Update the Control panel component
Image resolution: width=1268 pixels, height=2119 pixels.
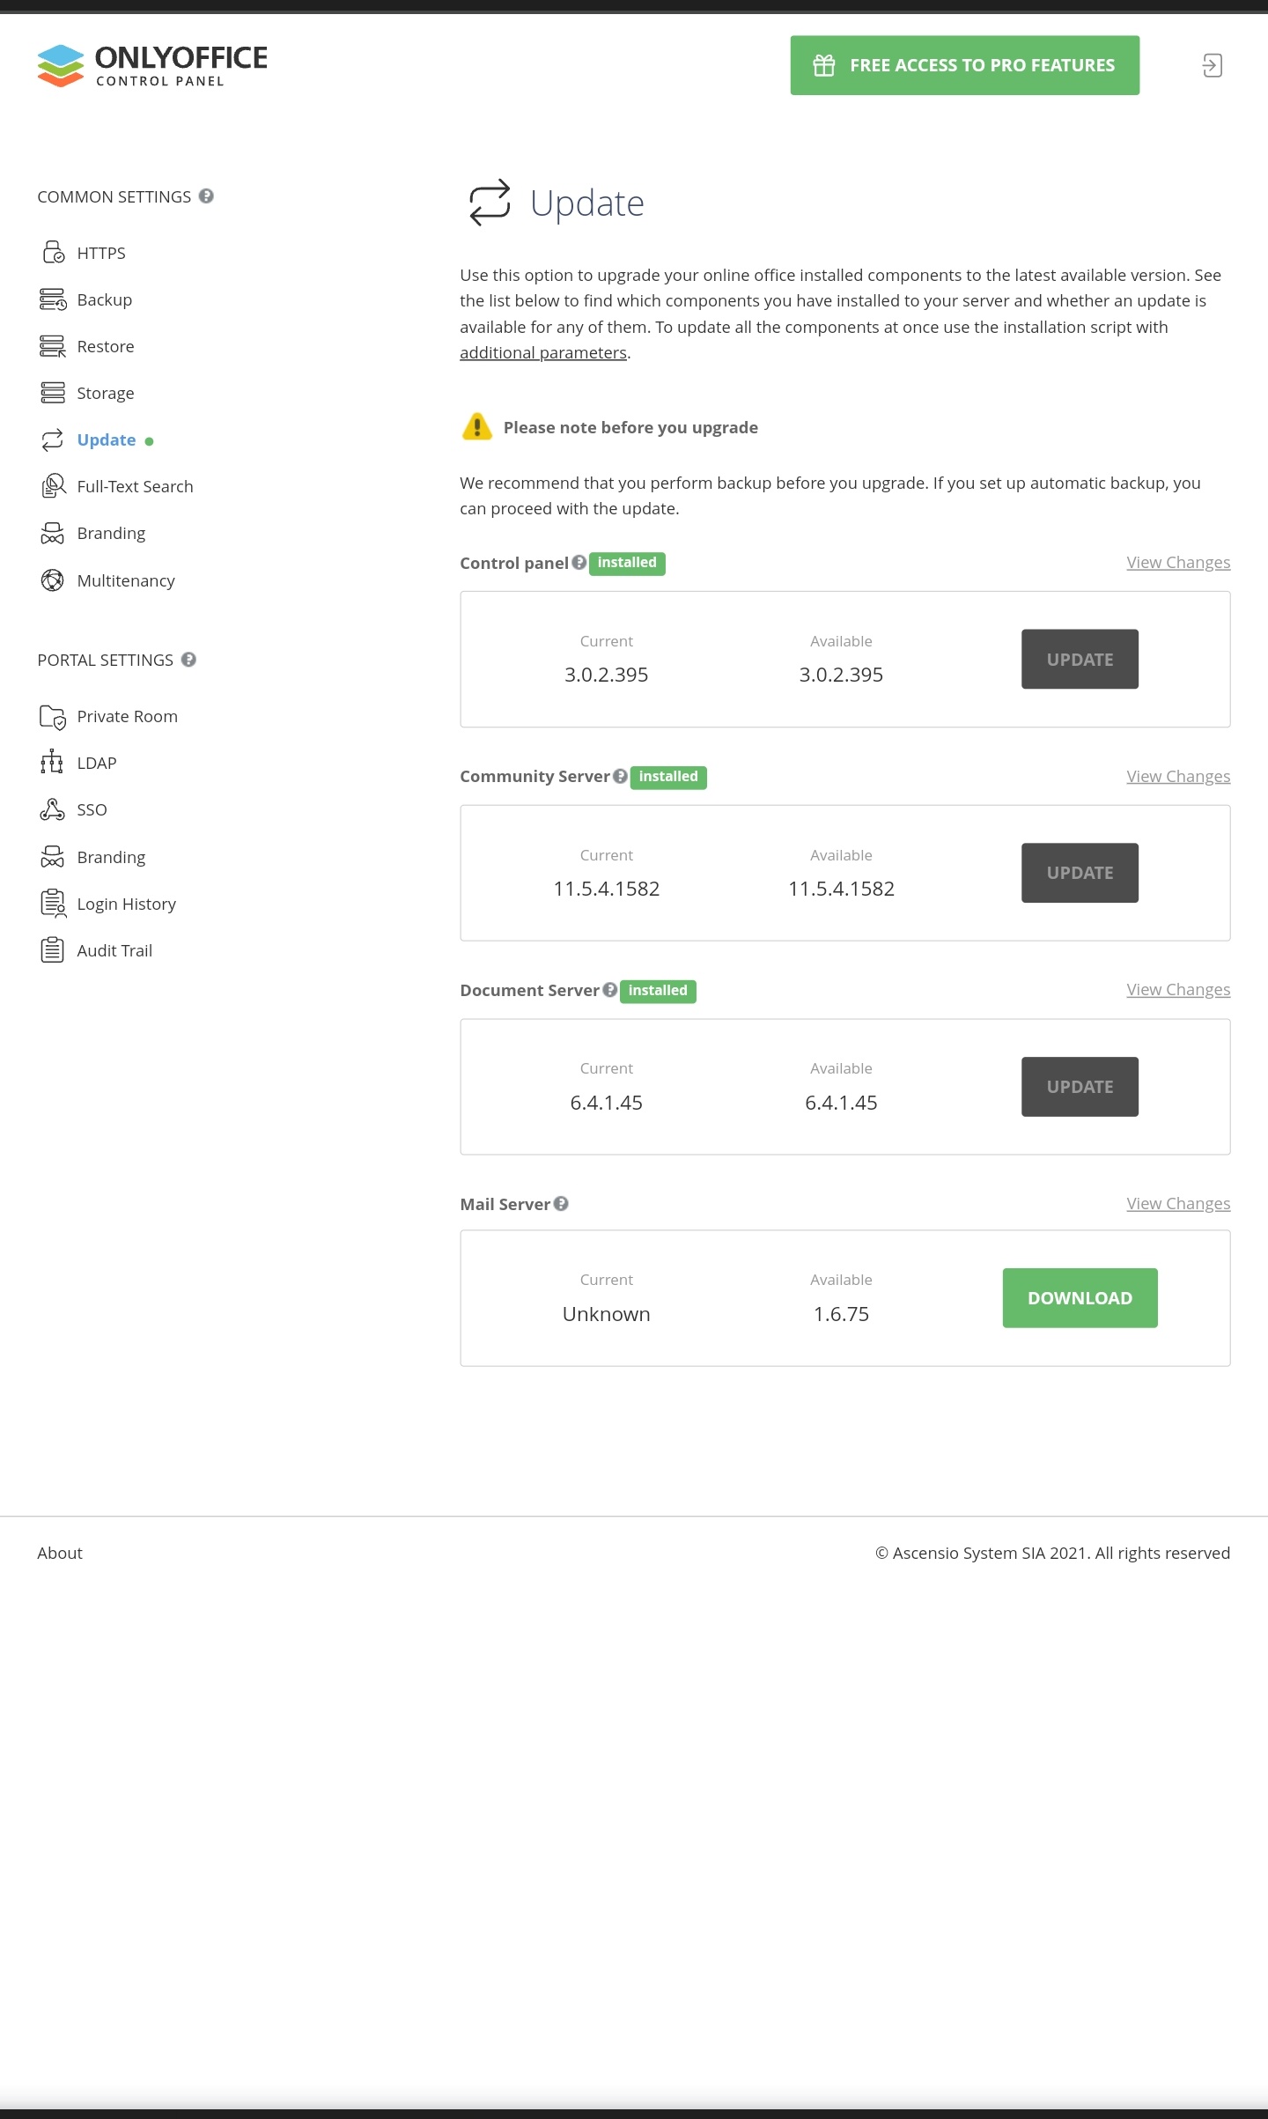1080,659
